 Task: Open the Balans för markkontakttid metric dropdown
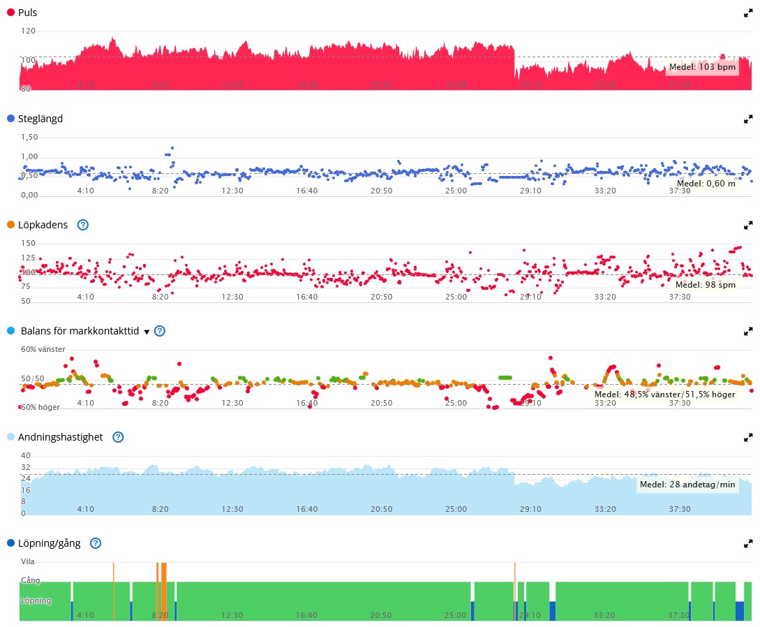[x=147, y=332]
